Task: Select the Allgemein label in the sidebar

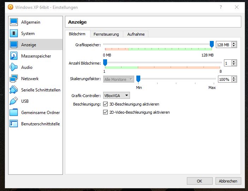Action: click(31, 22)
